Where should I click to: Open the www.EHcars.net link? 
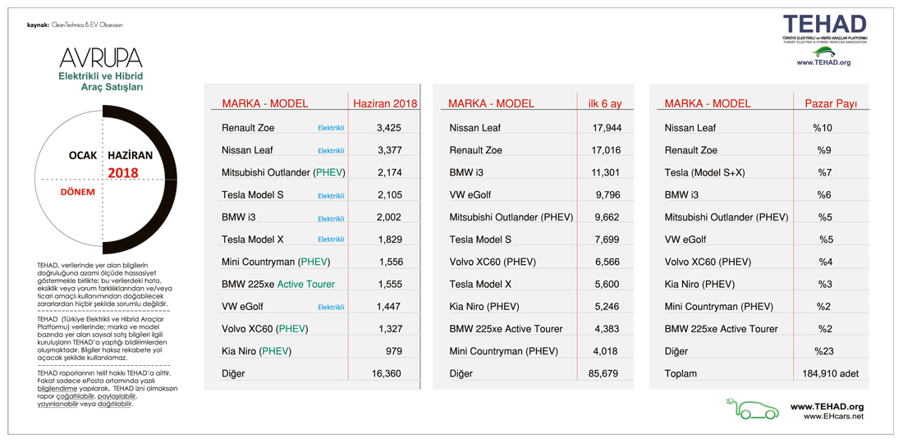click(x=833, y=417)
